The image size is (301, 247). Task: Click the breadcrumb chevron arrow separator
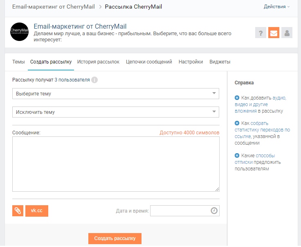point(100,7)
